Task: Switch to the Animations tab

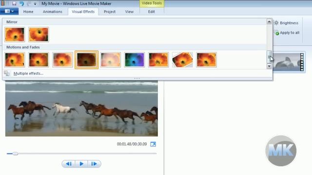Action: click(53, 12)
